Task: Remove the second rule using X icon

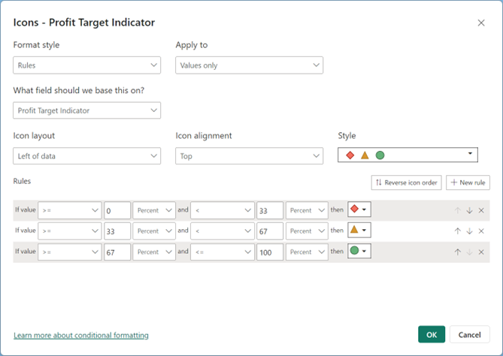Action: pyautogui.click(x=481, y=231)
